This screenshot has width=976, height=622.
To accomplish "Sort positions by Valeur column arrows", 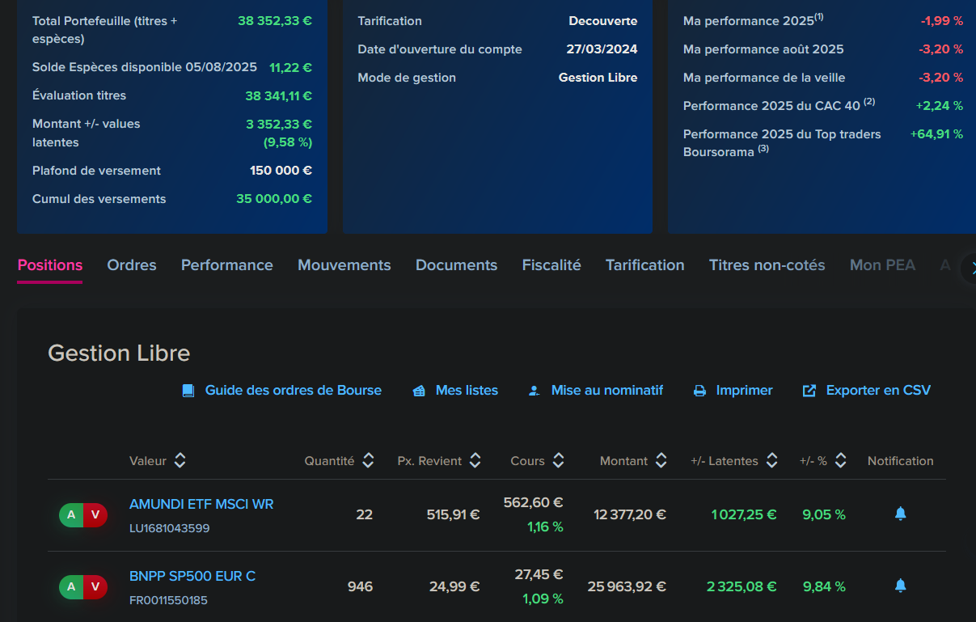I will (x=180, y=461).
